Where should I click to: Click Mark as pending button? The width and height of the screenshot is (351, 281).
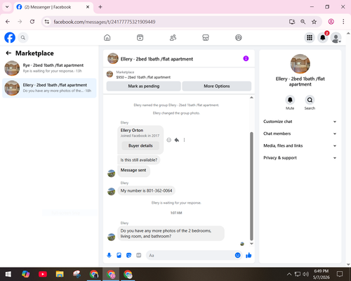144,86
